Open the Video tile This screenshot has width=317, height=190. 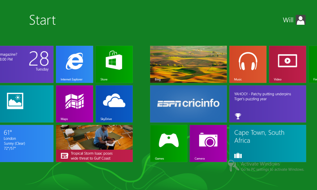[288, 64]
